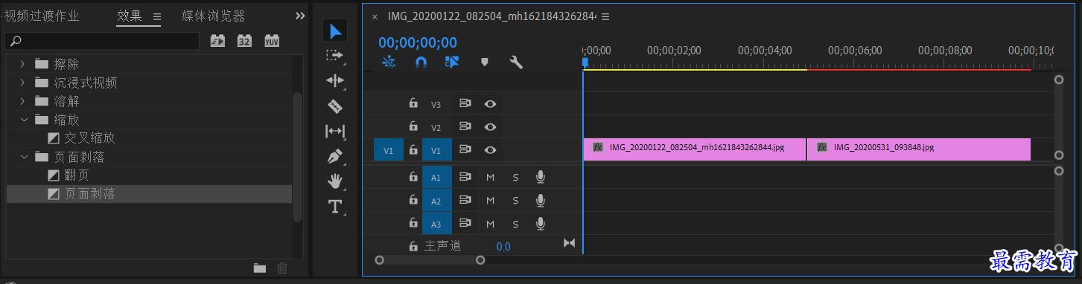1082x284 pixels.
Task: Select 翻页 transition
Action: point(77,175)
